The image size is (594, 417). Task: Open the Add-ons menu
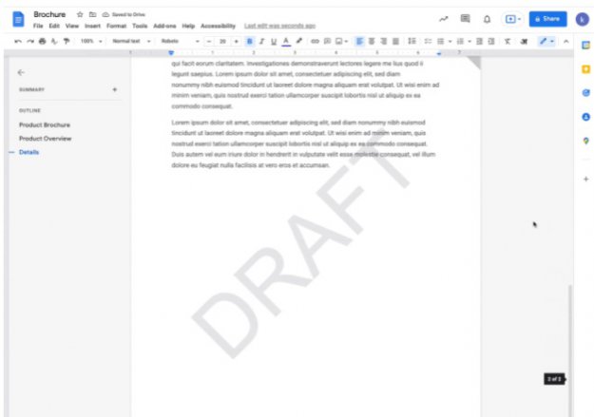(x=164, y=26)
